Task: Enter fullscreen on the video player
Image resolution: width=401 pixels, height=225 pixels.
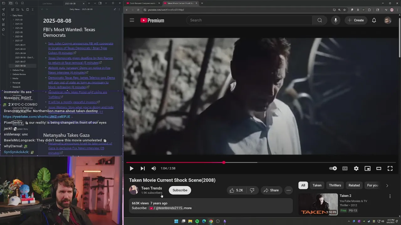Action: point(390,168)
